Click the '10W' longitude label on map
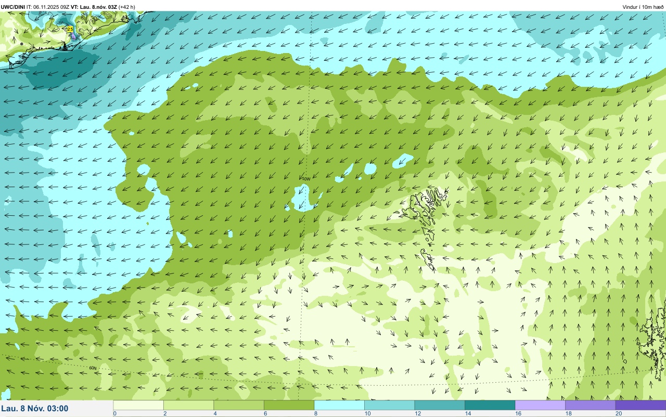 [306, 179]
